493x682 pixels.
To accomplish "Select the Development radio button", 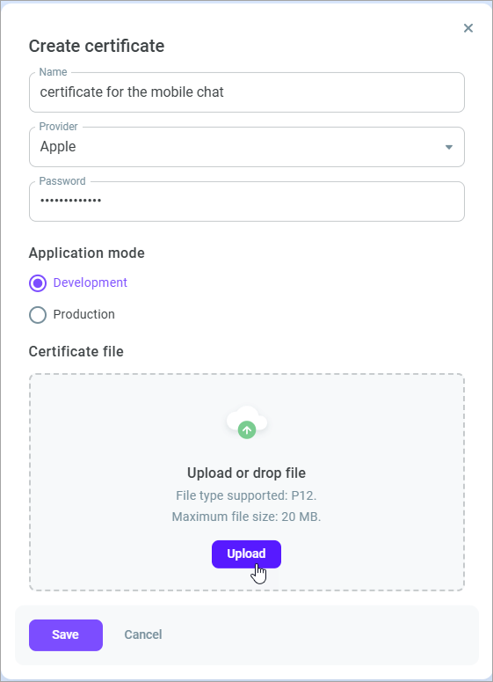I will point(38,283).
